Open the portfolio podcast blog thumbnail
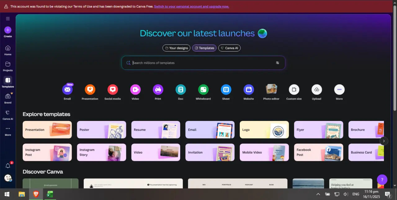Image resolution: width=397 pixels, height=200 pixels. 238,183
